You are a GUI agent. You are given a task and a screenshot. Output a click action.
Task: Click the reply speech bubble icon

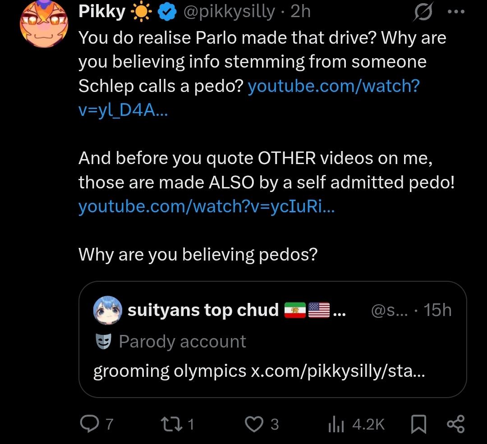coord(91,424)
